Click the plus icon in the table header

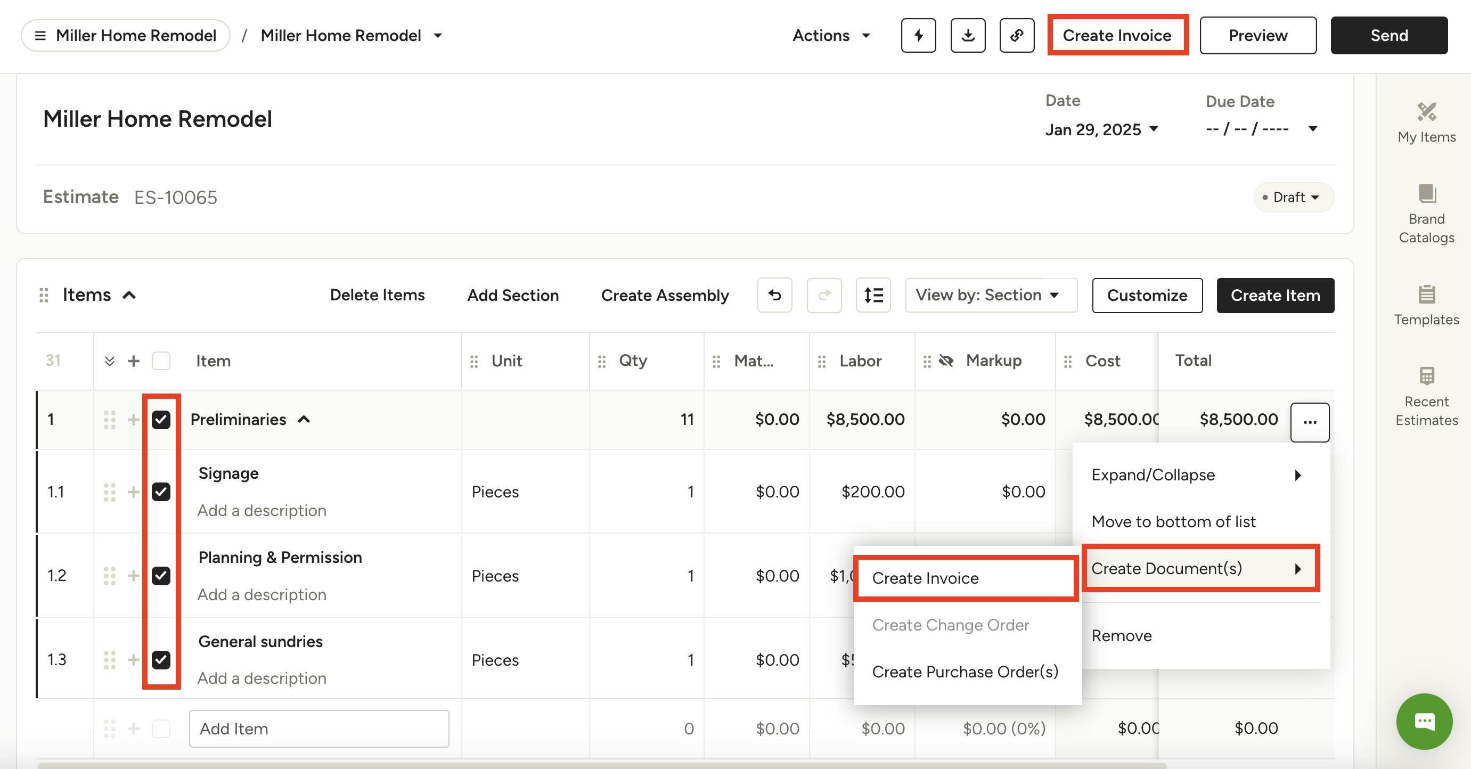click(x=134, y=361)
